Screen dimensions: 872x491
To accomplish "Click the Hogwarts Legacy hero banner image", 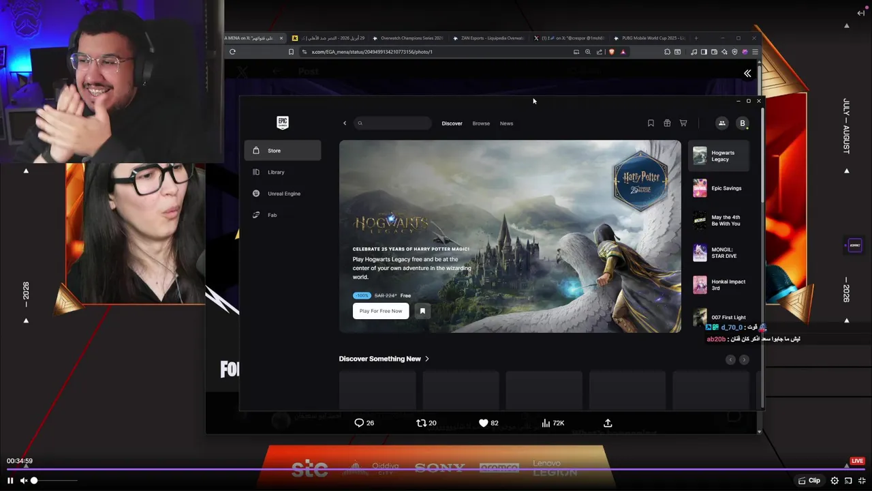I will [x=510, y=236].
